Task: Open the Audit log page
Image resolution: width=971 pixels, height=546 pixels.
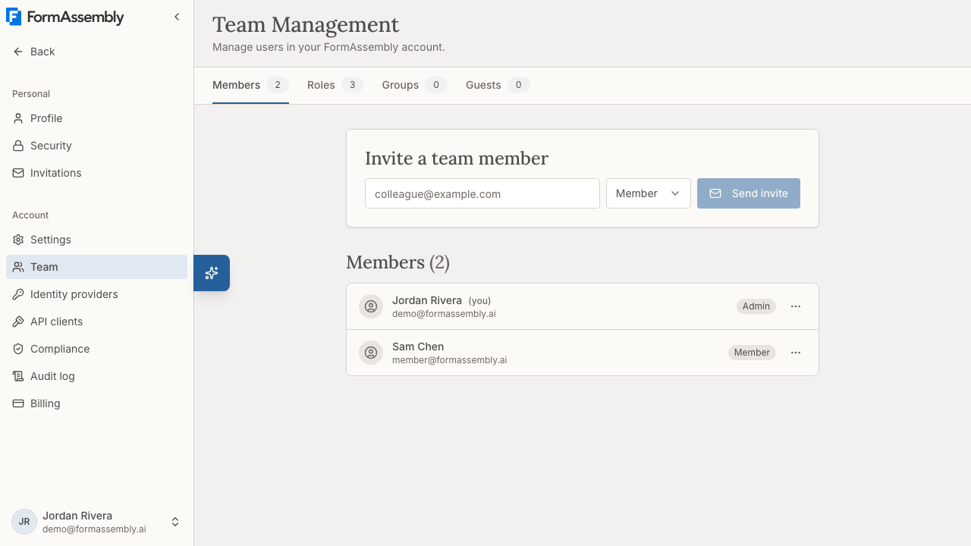Action: click(x=96, y=376)
